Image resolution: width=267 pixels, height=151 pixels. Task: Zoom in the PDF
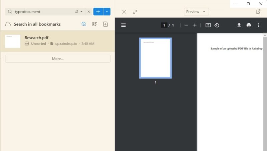click(x=195, y=25)
